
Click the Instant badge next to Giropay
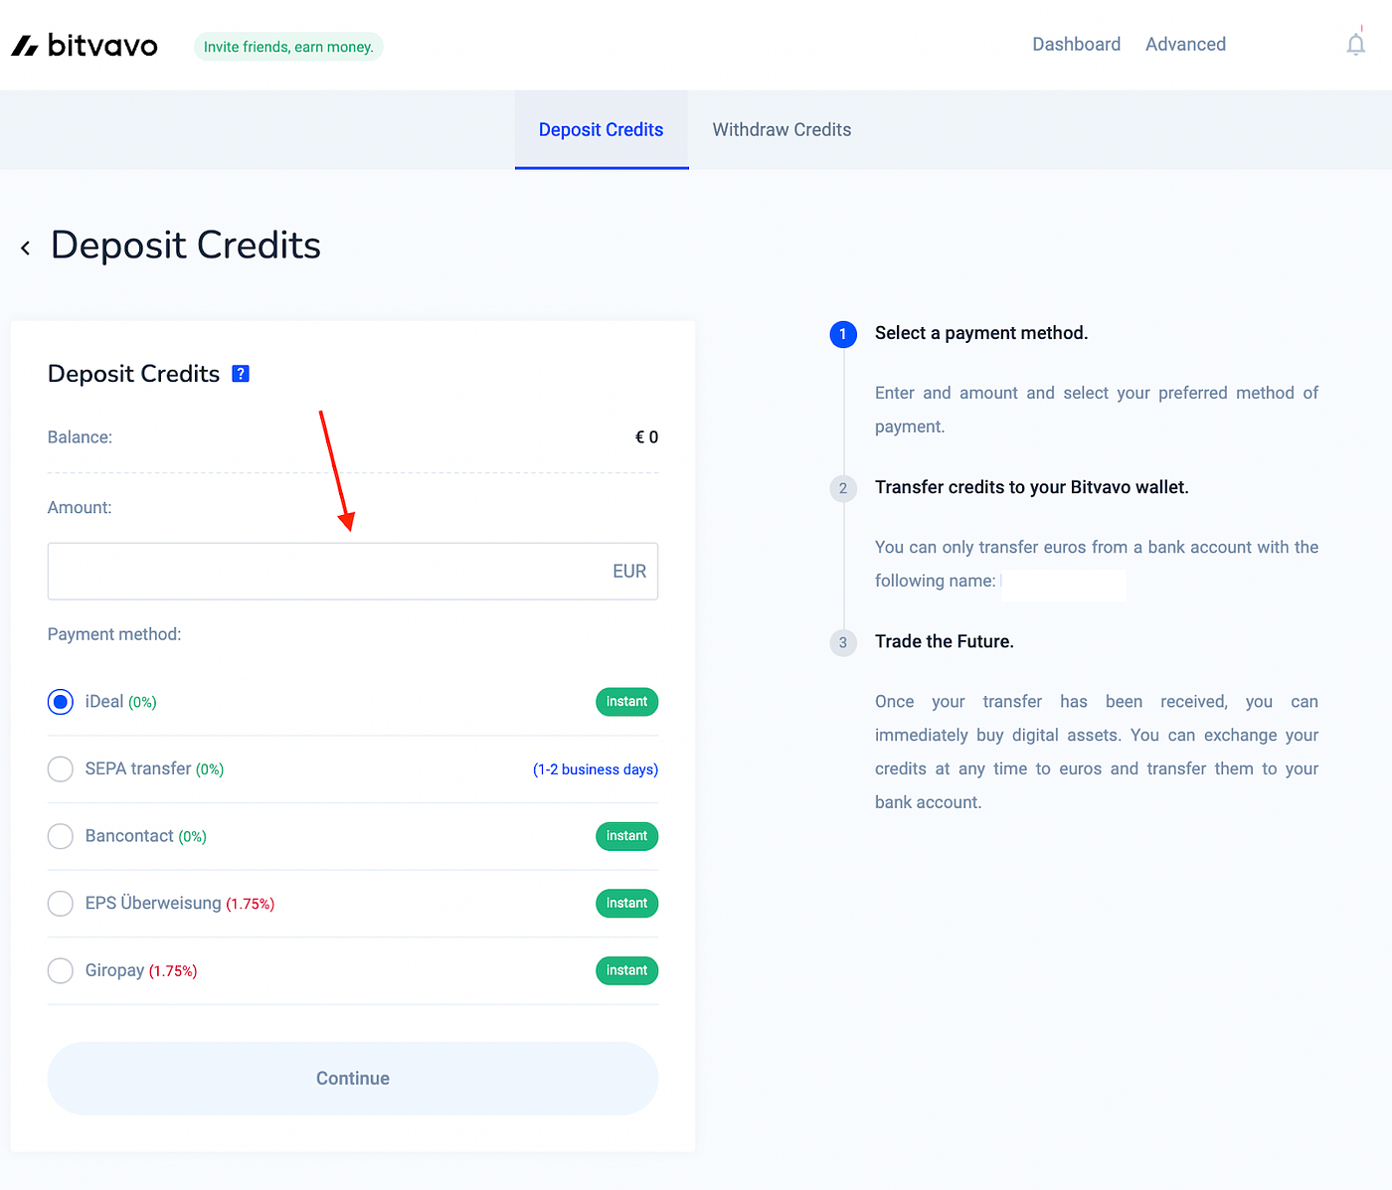coord(626,970)
